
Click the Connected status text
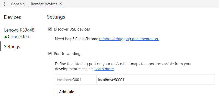click(18, 37)
